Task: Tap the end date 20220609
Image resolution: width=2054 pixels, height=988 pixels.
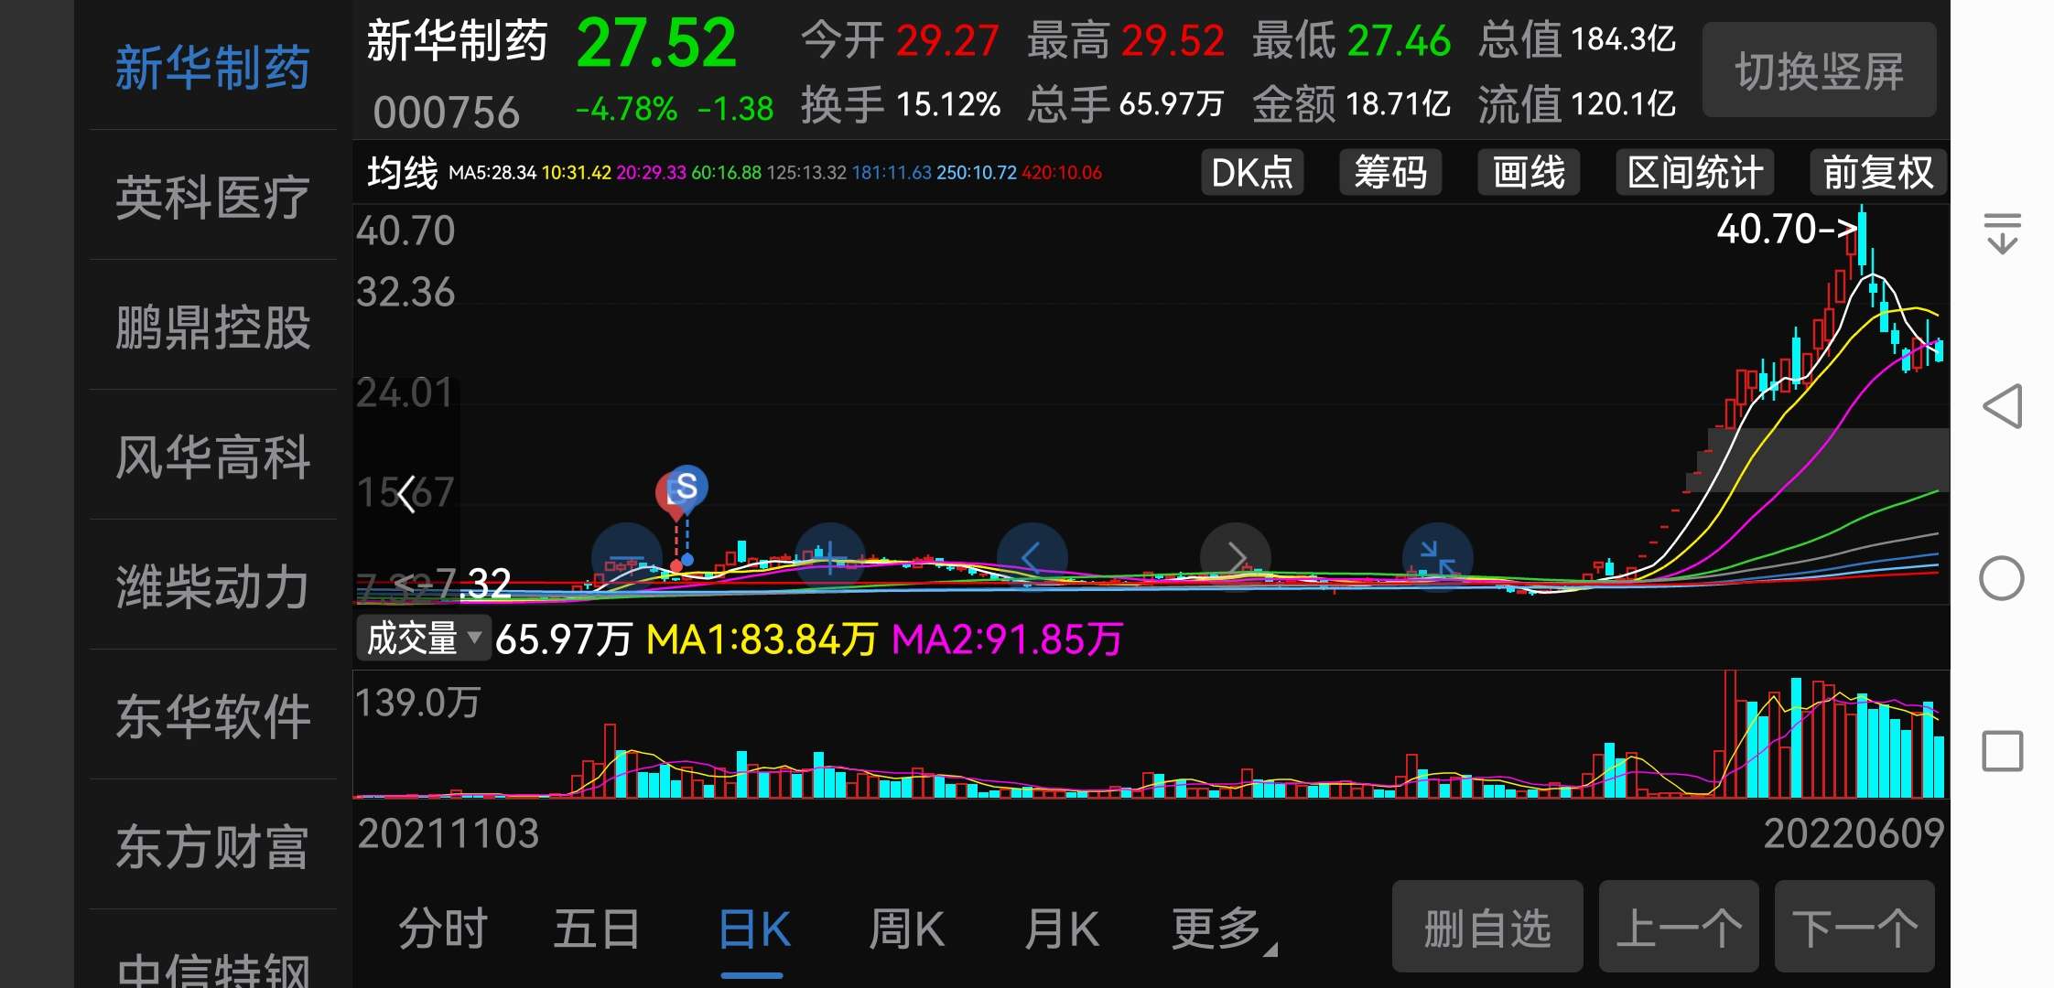Action: click(x=1854, y=833)
